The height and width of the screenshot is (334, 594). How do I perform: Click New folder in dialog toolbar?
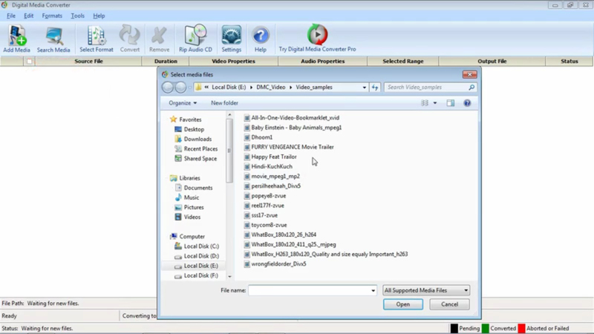point(225,103)
